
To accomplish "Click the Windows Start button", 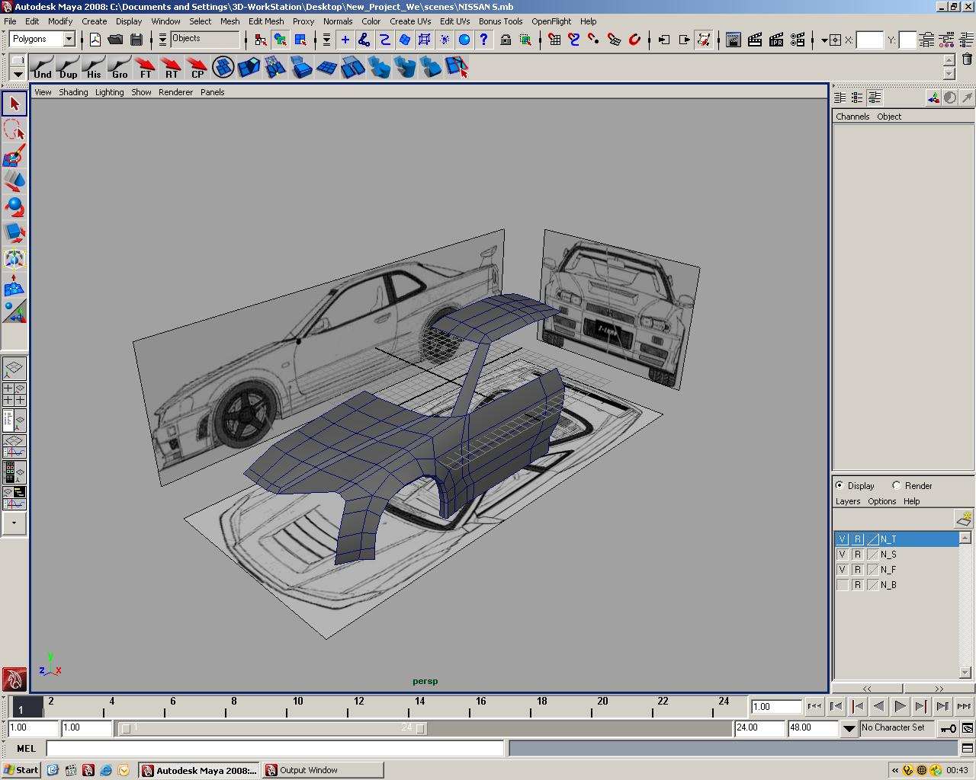I will click(21, 770).
